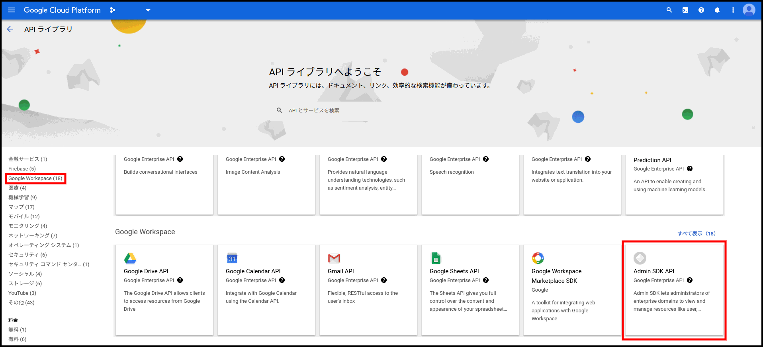Activate Cloud Shell icon
The width and height of the screenshot is (763, 347).
tap(685, 10)
